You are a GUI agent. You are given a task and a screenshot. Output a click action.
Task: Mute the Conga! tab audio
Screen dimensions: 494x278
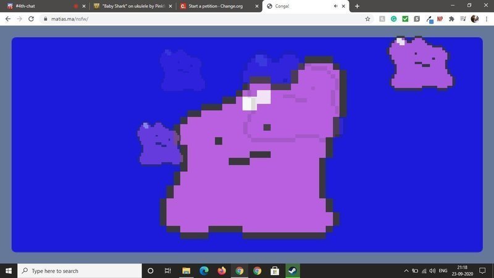pyautogui.click(x=335, y=6)
